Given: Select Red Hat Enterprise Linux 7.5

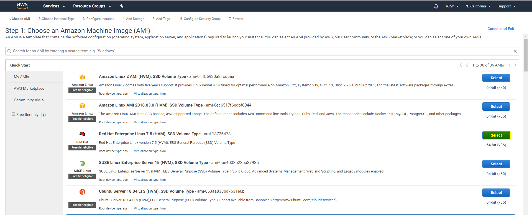Looking at the screenshot, I should [496, 135].
